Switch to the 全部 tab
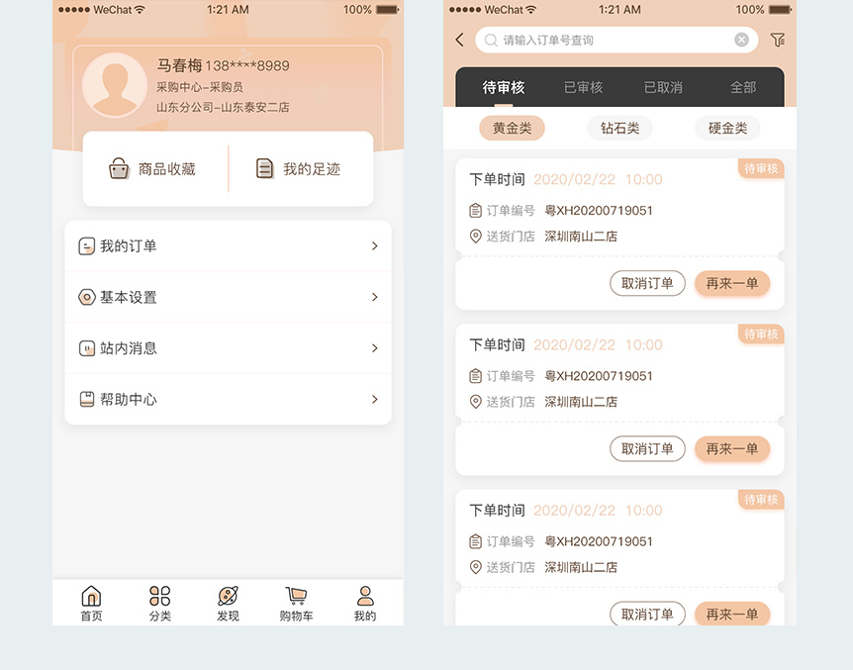853x670 pixels. pyautogui.click(x=743, y=87)
